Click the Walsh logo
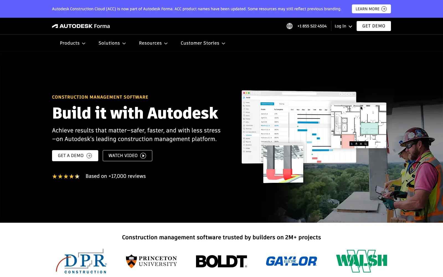Image resolution: width=443 pixels, height=277 pixels. [x=362, y=261]
